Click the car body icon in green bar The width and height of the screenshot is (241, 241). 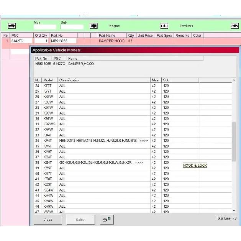(x=12, y=26)
